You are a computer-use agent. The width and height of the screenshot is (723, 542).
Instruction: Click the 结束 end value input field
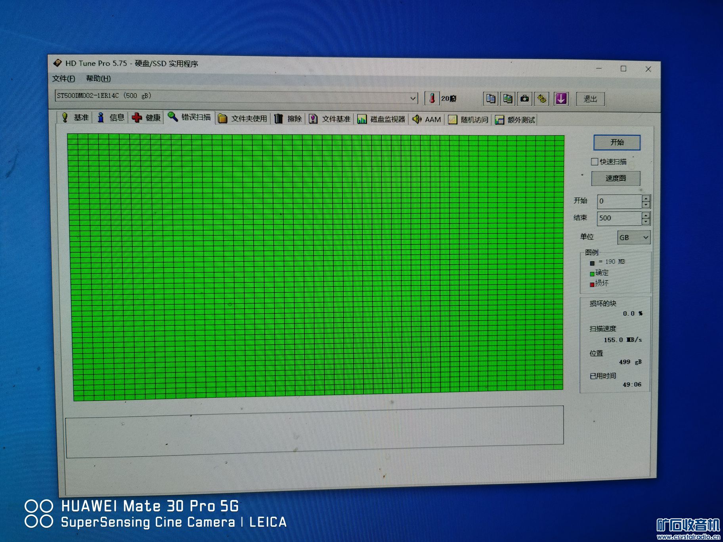(619, 218)
